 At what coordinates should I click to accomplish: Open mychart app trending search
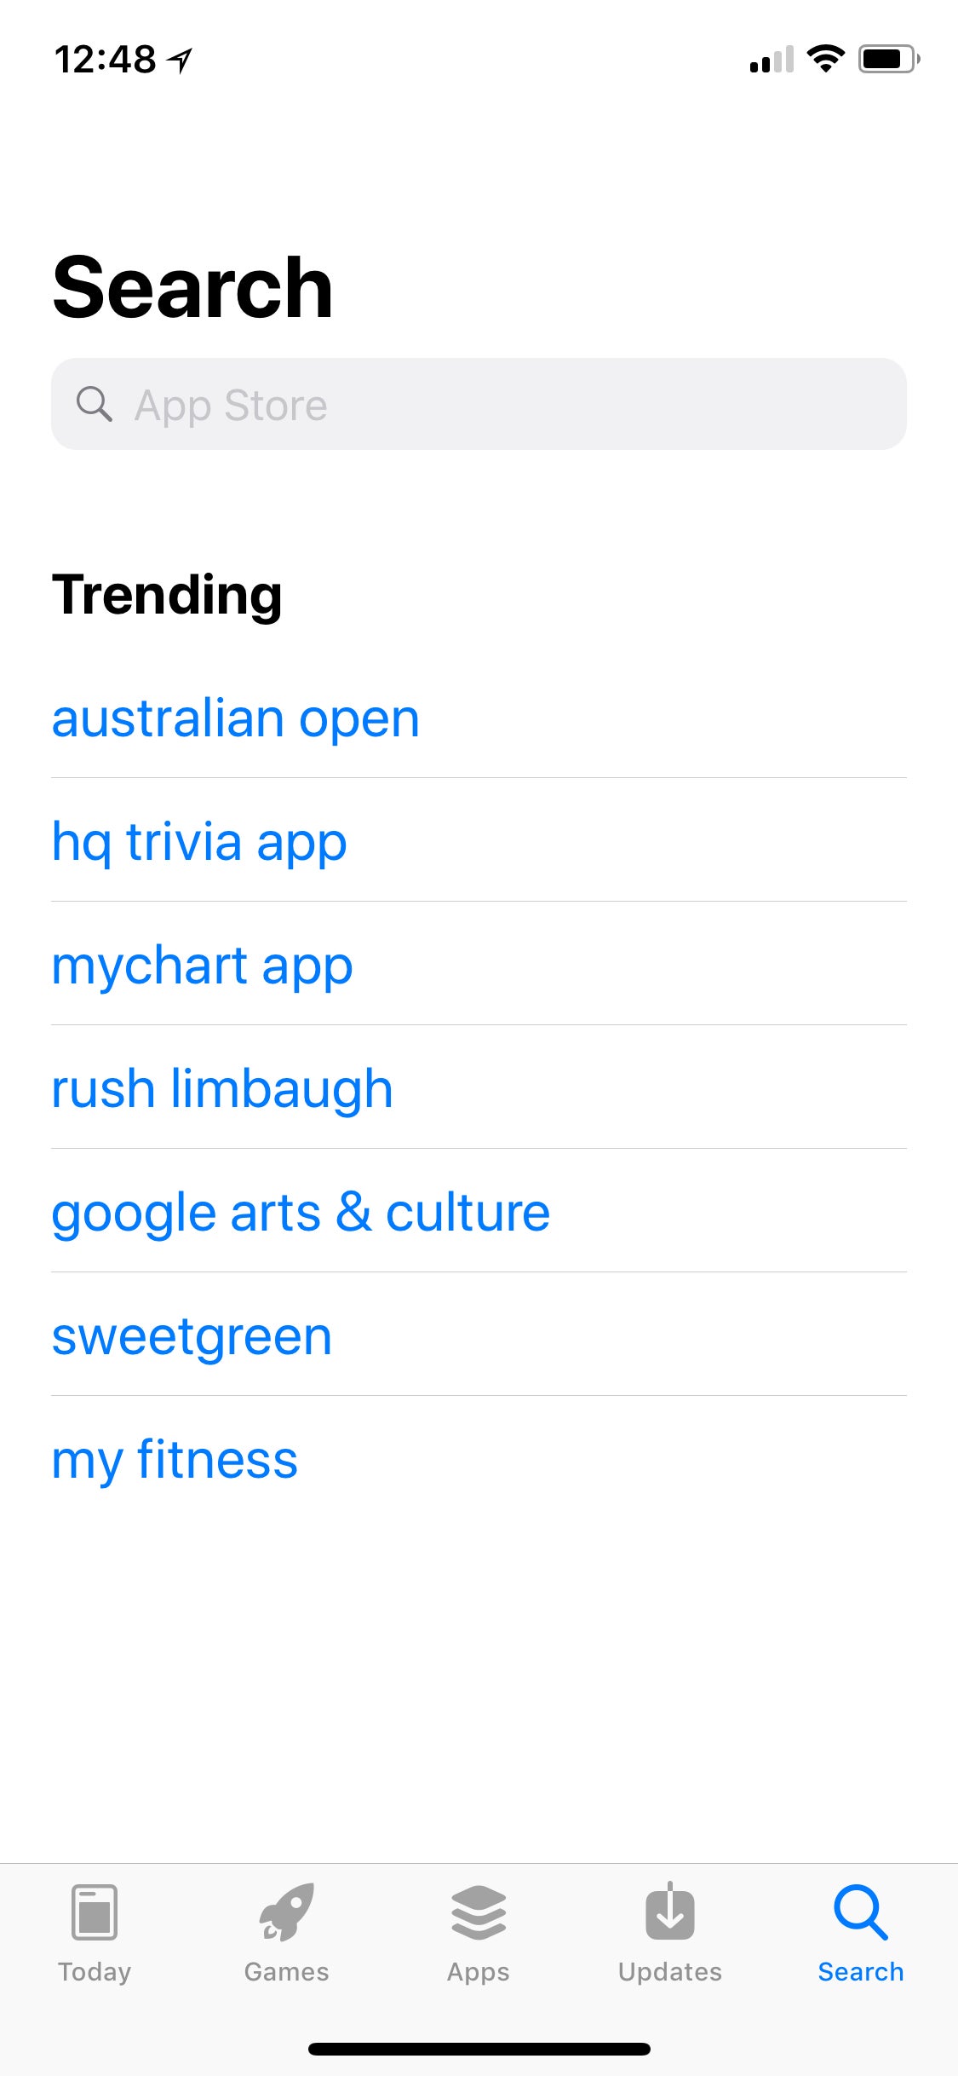(202, 966)
